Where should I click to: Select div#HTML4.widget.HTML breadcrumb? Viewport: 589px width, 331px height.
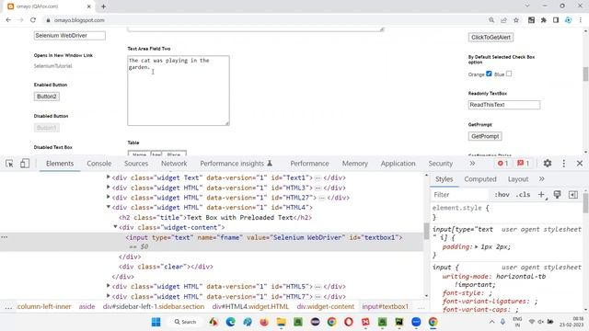pyautogui.click(x=250, y=306)
